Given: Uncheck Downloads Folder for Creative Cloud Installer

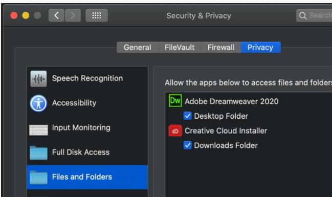Looking at the screenshot, I should 188,145.
